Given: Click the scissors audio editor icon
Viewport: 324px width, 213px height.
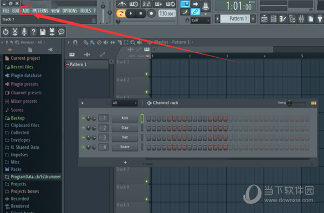Looking at the screenshot, I should (x=15, y=32).
